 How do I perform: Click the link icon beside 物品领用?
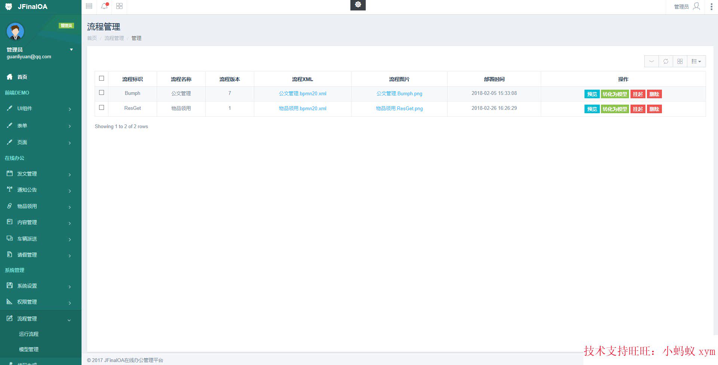click(10, 206)
